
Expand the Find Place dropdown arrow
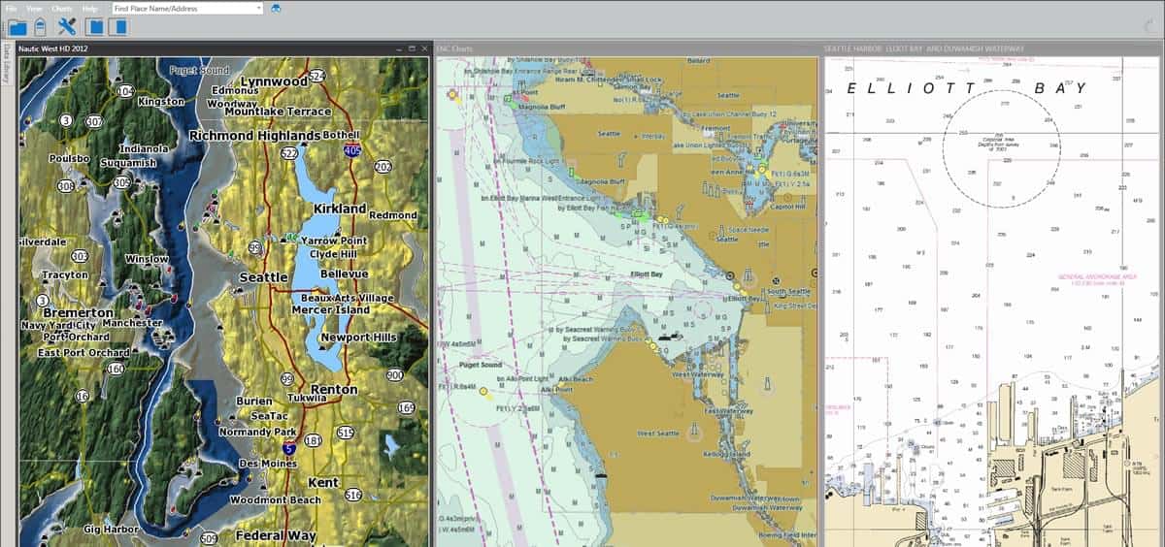pyautogui.click(x=258, y=8)
